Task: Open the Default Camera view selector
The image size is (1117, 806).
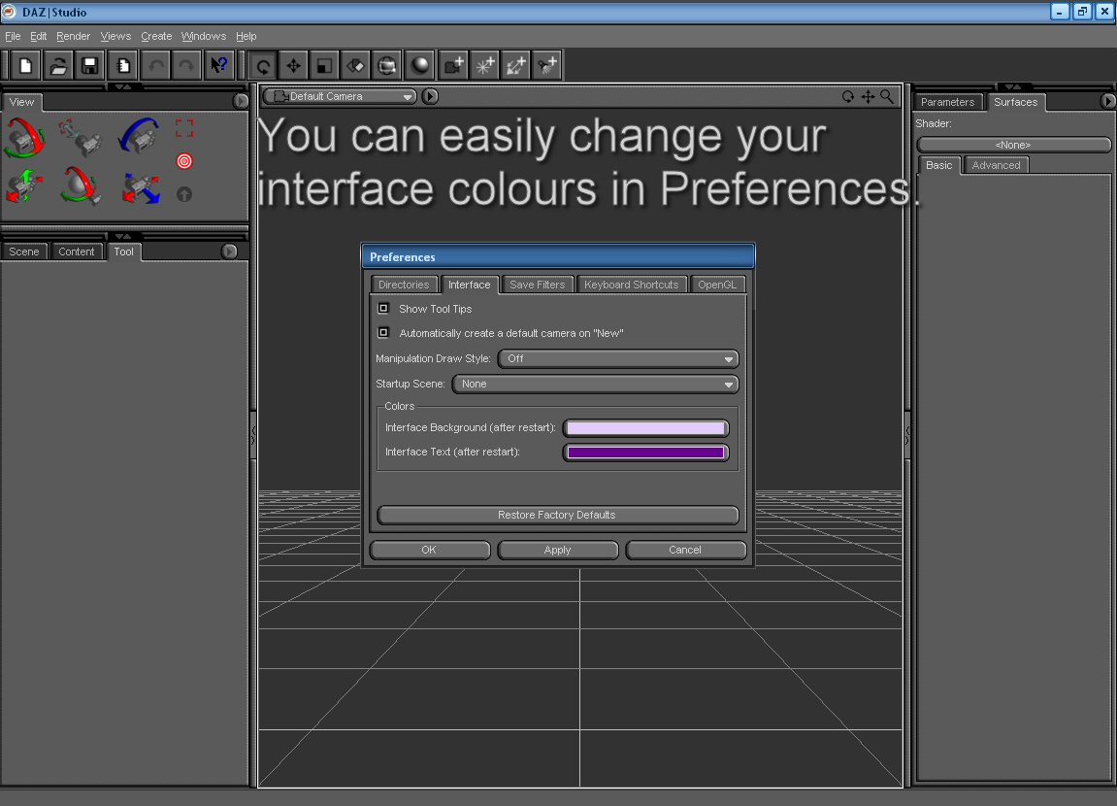Action: pos(341,96)
